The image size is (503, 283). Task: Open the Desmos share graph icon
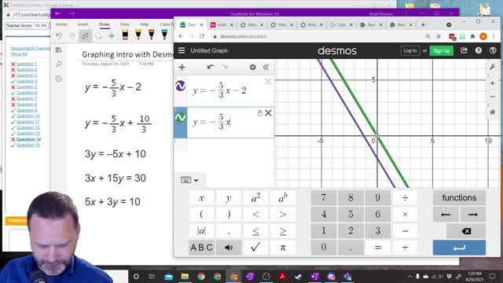pyautogui.click(x=464, y=50)
